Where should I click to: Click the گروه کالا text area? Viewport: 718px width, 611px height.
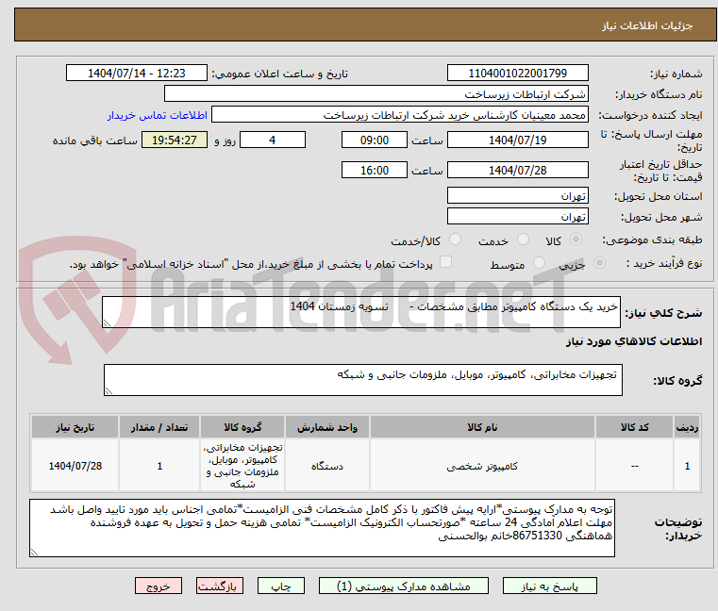click(x=363, y=380)
